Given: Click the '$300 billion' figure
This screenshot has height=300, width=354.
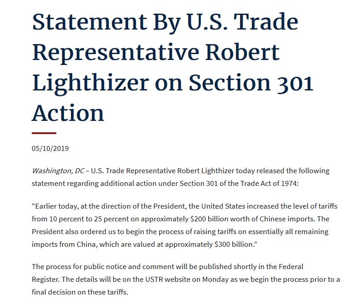Looking at the screenshot, I should (x=234, y=244).
